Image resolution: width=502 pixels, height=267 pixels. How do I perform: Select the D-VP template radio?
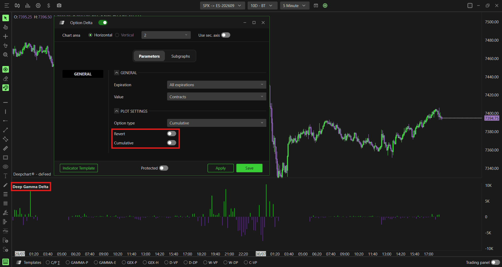tap(166, 262)
